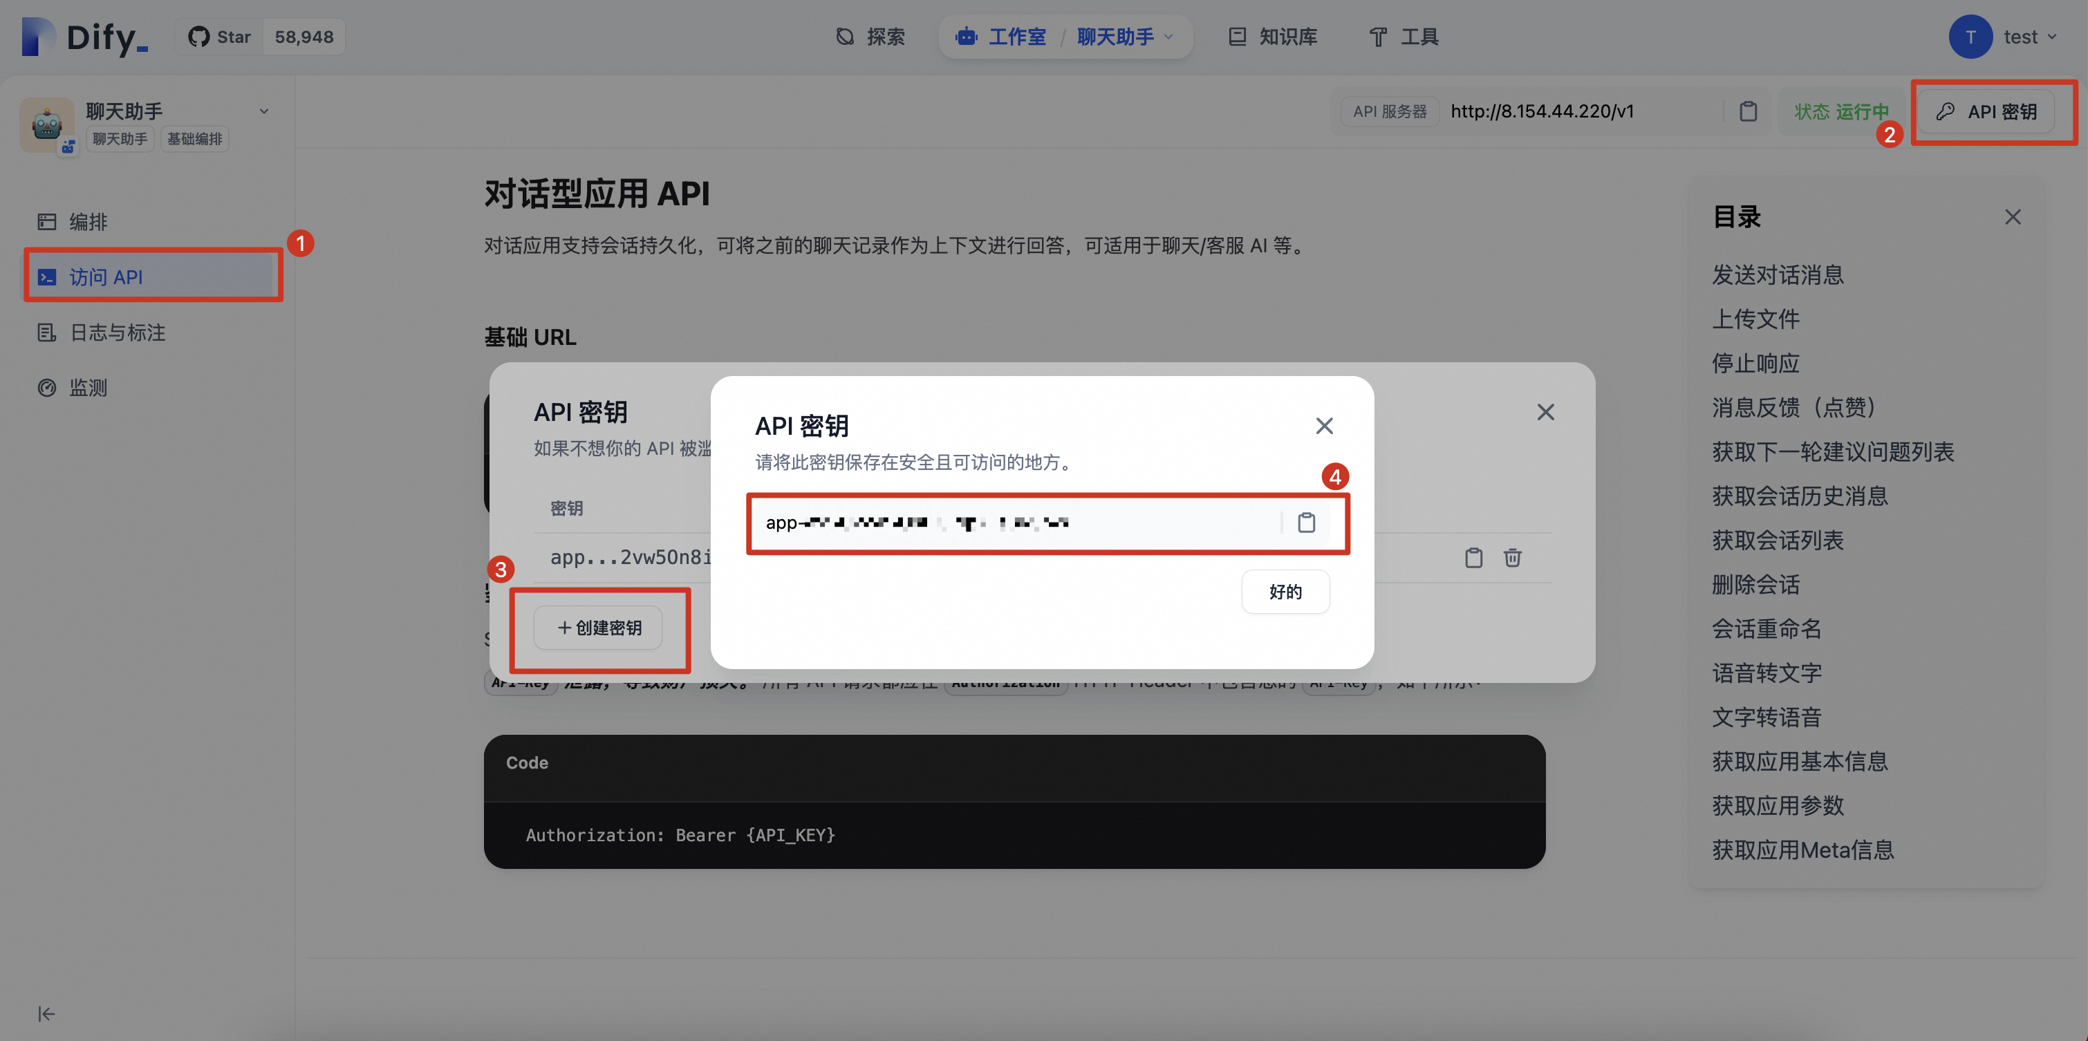This screenshot has width=2088, height=1041.
Task: Open 编排 in sidebar
Action: pos(88,221)
